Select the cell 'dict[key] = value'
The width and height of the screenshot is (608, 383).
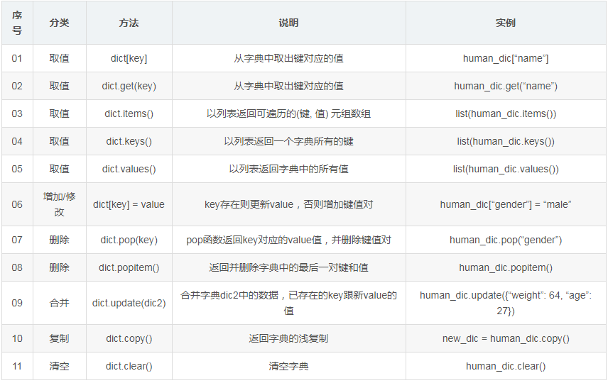129,204
